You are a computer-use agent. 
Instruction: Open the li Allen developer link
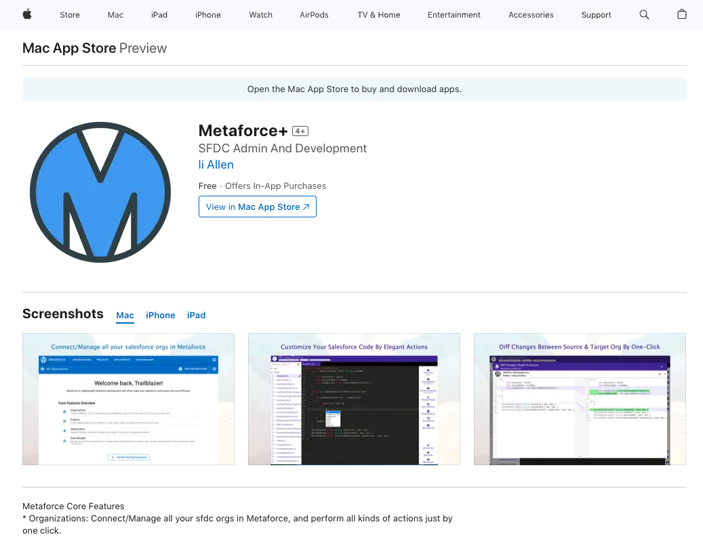216,165
